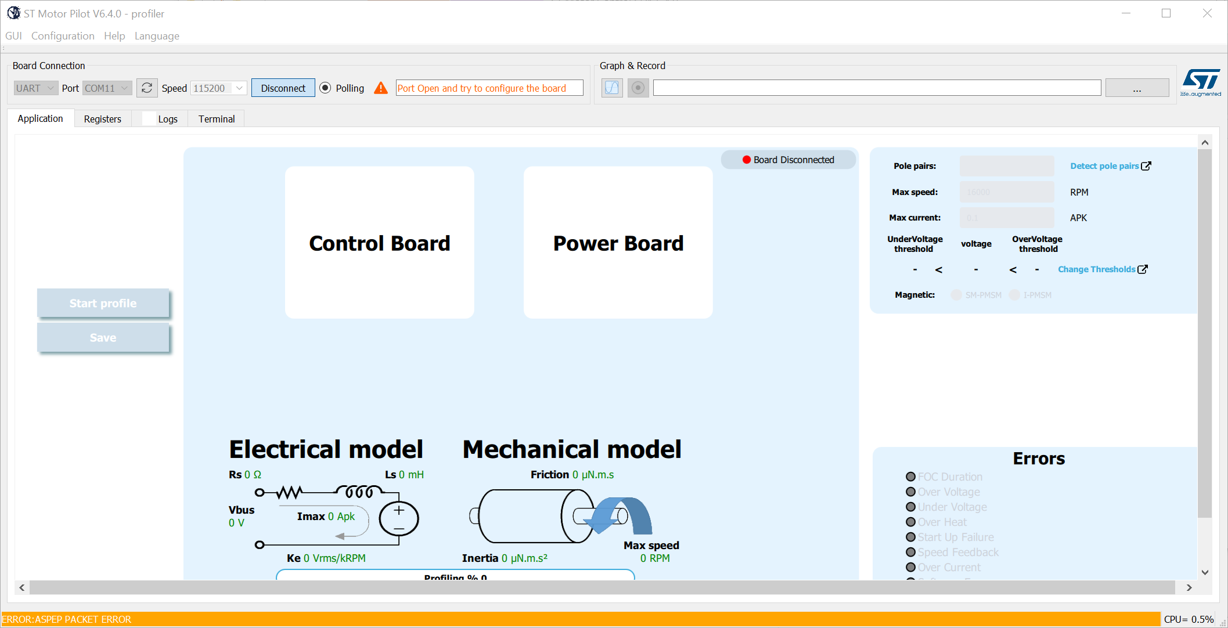Open the graph plot view icon

pyautogui.click(x=611, y=88)
